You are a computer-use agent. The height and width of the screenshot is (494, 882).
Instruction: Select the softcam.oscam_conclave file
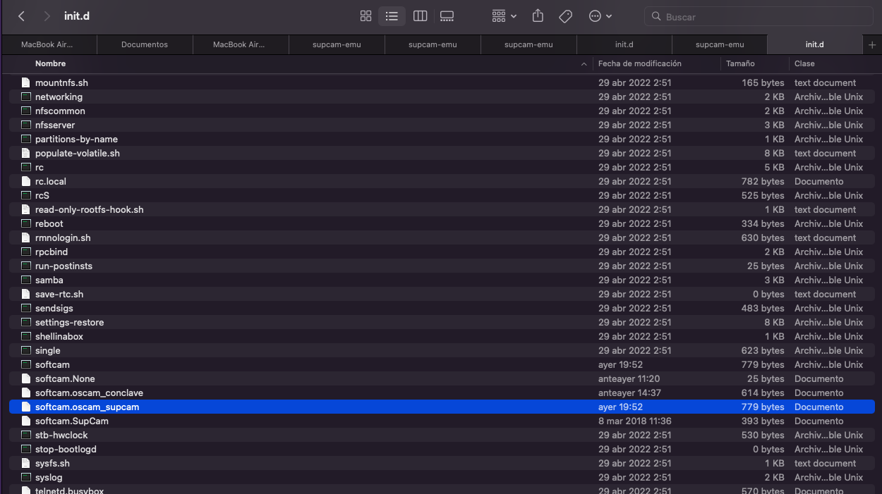point(89,393)
